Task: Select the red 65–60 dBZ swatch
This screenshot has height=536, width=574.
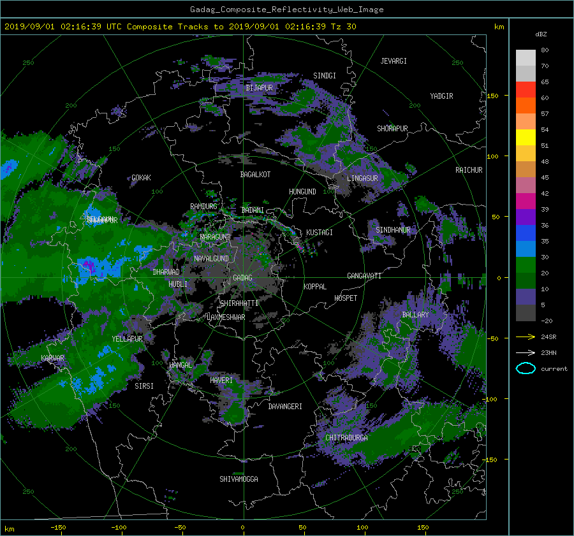Action: [x=526, y=90]
